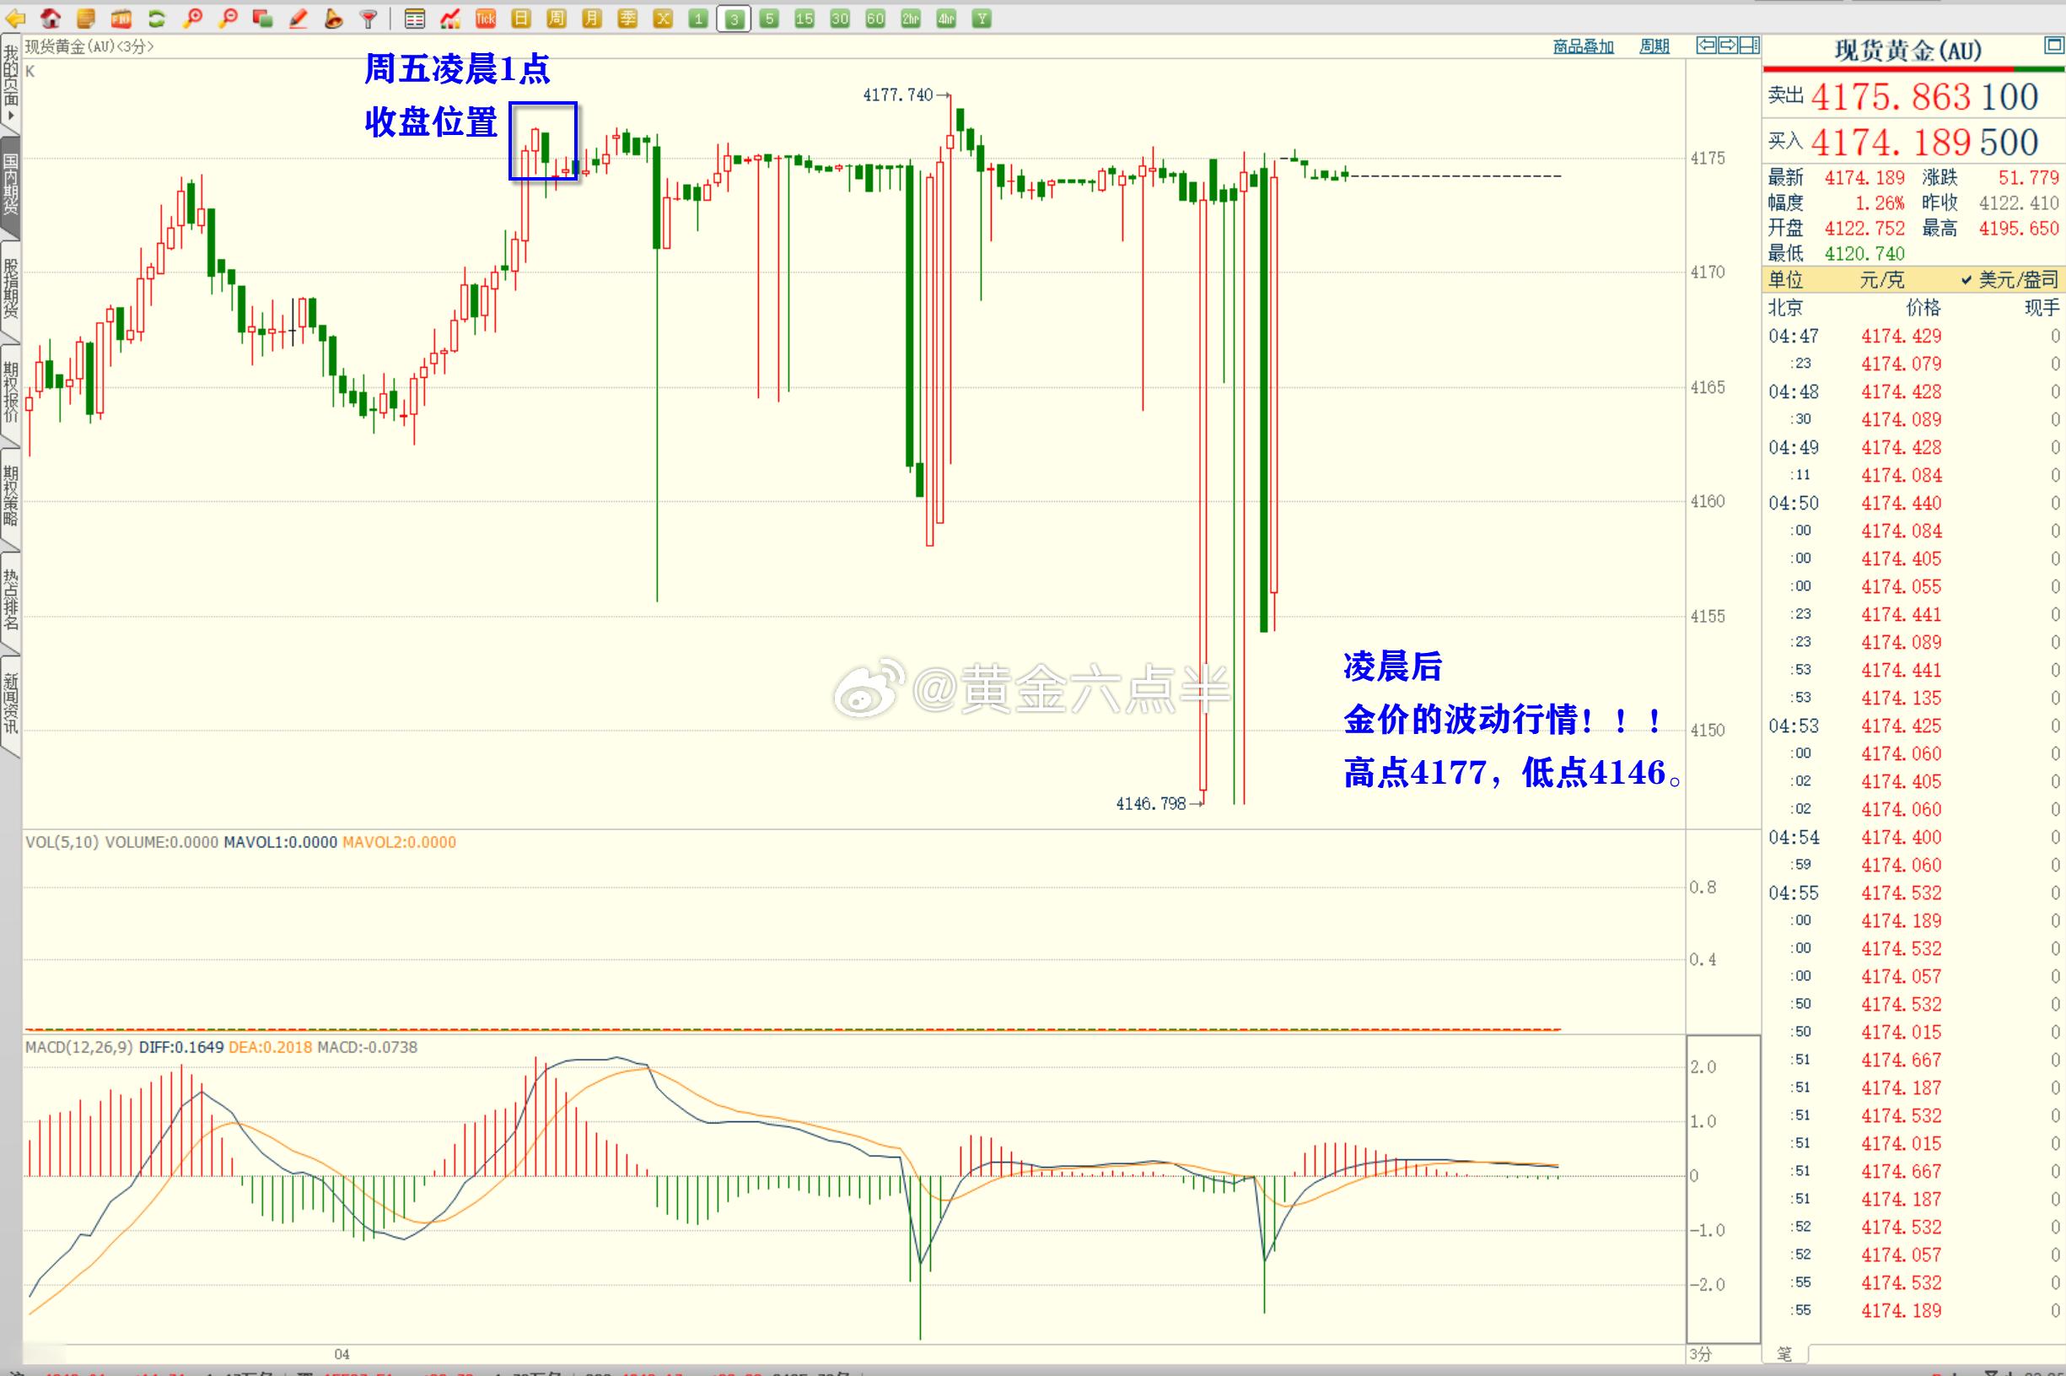Image resolution: width=2066 pixels, height=1376 pixels.
Task: Click the 4177.740 high price label
Action: tap(897, 94)
